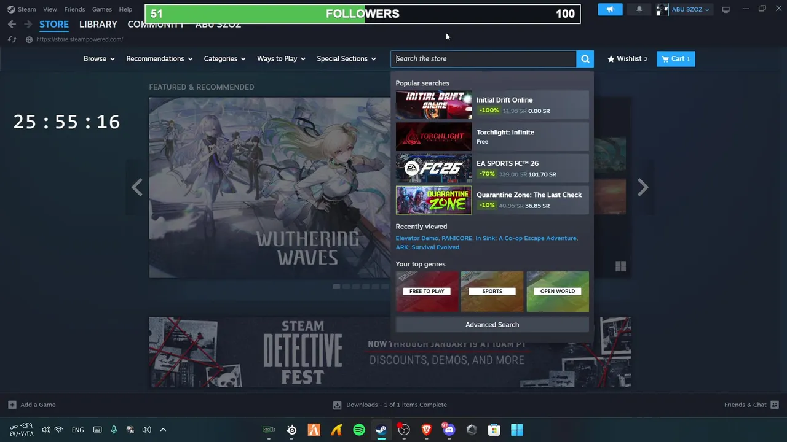This screenshot has width=787, height=442.
Task: Show hidden tray icons chevron
Action: (163, 430)
